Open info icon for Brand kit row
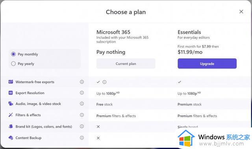The image size is (252, 149). pos(82,126)
